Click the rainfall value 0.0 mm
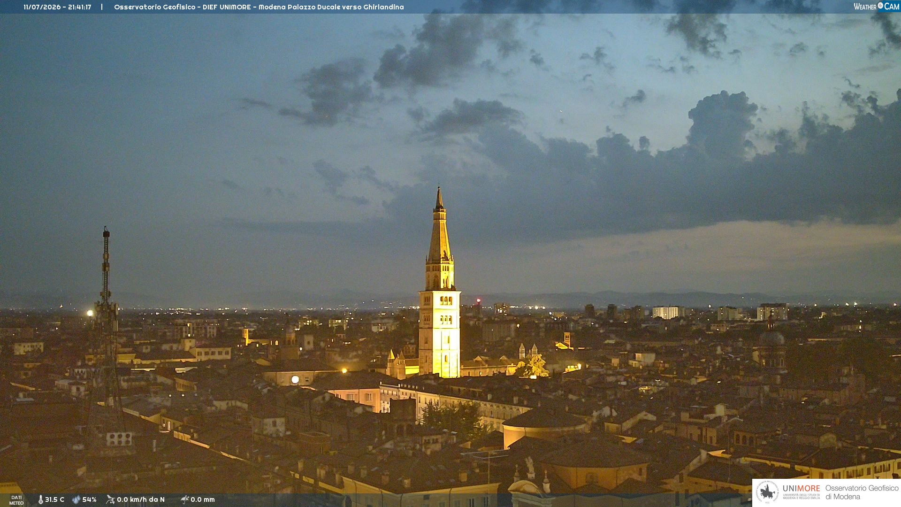This screenshot has width=901, height=507. (202, 499)
